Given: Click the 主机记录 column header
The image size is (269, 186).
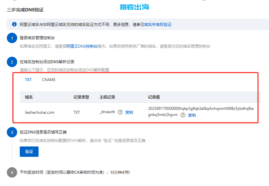Looking at the screenshot, I should 107,97.
